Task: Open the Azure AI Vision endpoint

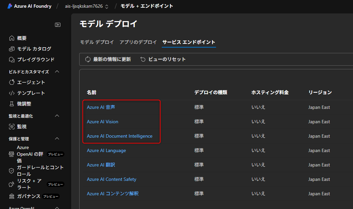Action: [x=102, y=122]
